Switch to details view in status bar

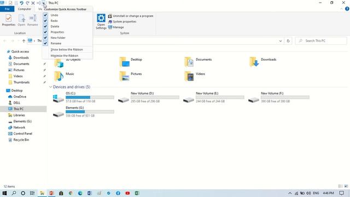pyautogui.click(x=340, y=186)
